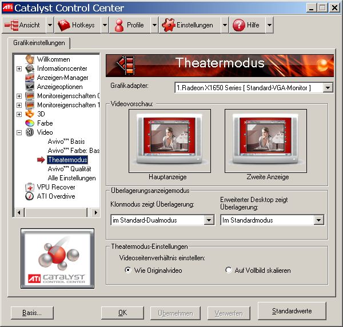Viewport: 343px width, 327px height.
Task: Click the tree scroll left arrow
Action: (x=19, y=212)
